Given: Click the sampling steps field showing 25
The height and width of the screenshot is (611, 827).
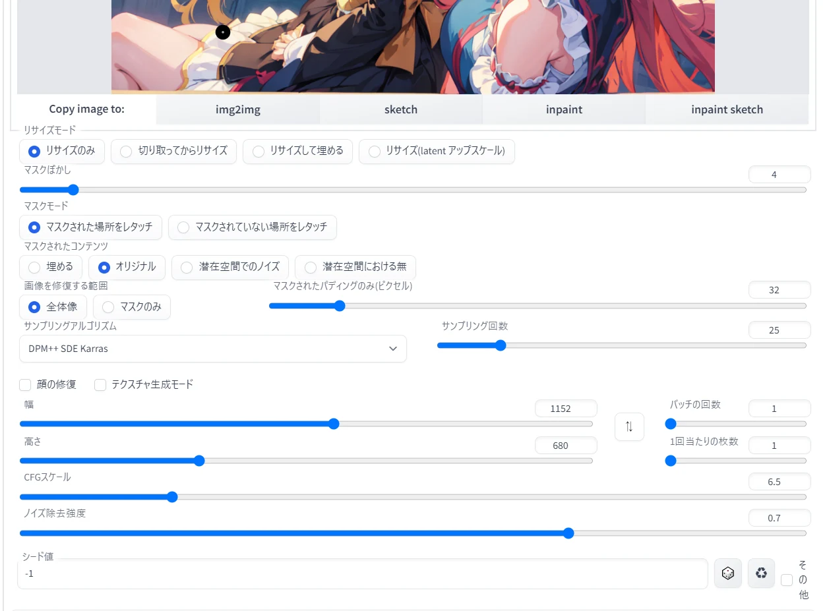Looking at the screenshot, I should click(x=780, y=330).
